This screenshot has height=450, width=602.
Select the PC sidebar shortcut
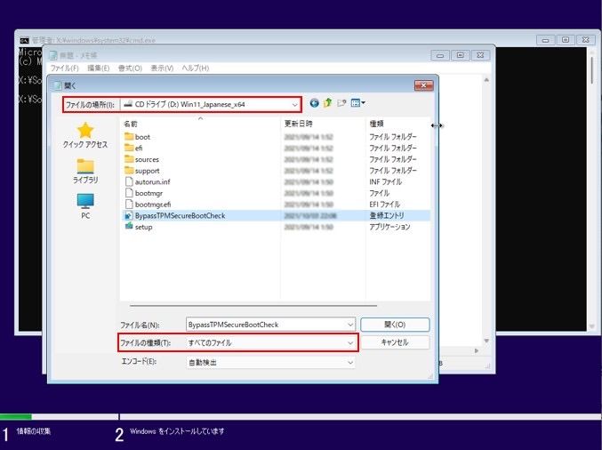coord(85,206)
